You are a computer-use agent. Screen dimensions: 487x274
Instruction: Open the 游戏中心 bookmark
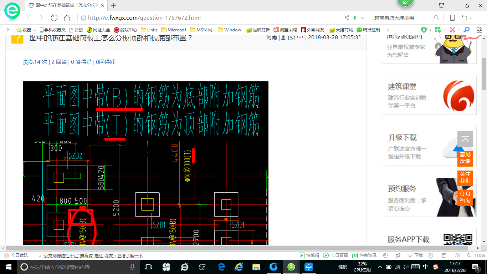point(125,30)
